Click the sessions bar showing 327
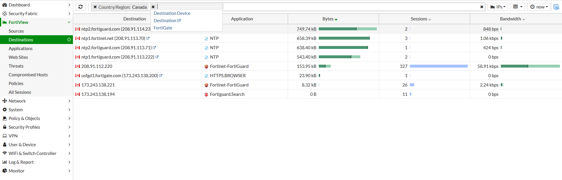The width and height of the screenshot is (562, 180). click(x=438, y=66)
